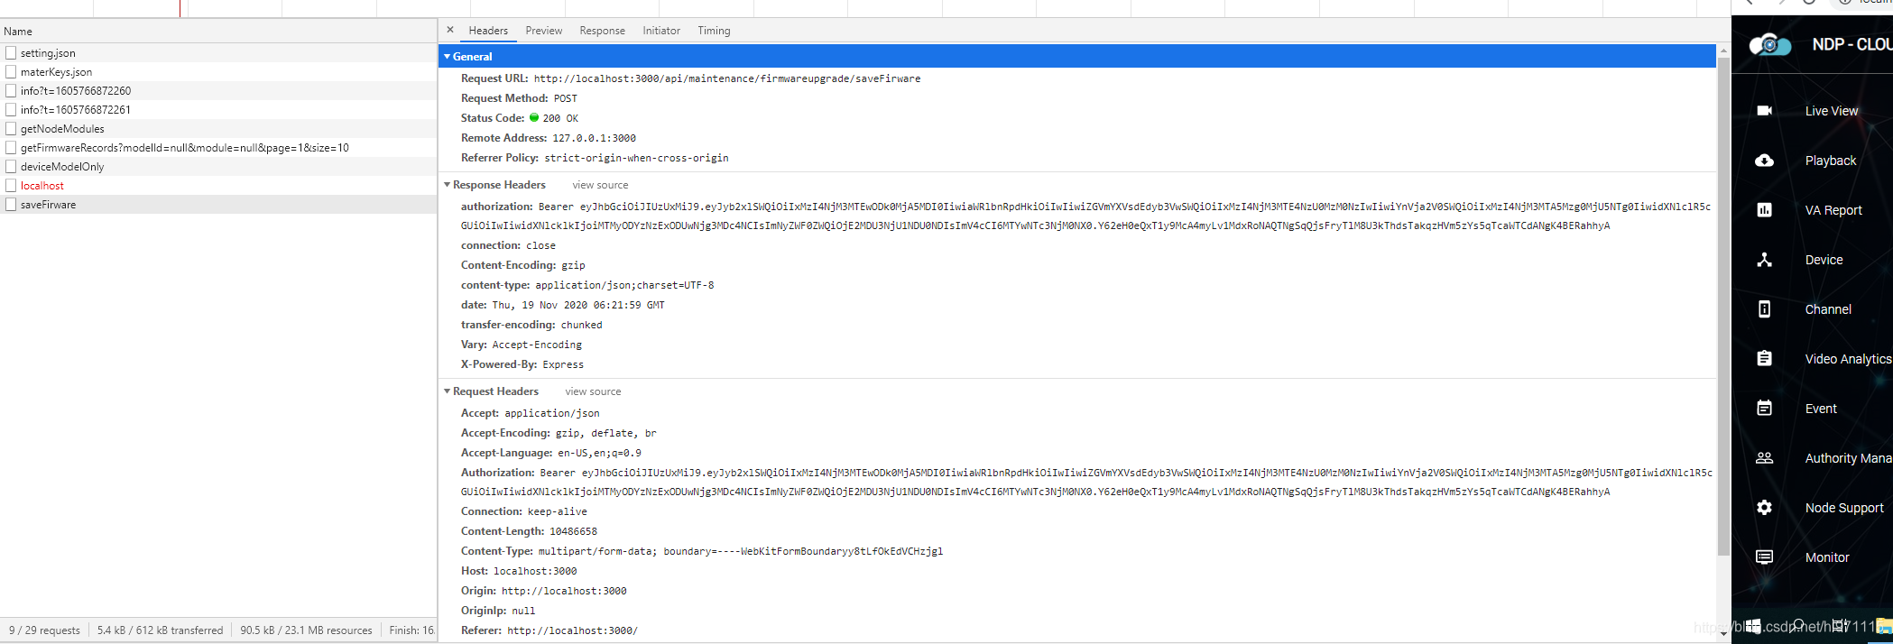The height and width of the screenshot is (644, 1893).
Task: Select the materKeys.json request
Action: (x=218, y=72)
